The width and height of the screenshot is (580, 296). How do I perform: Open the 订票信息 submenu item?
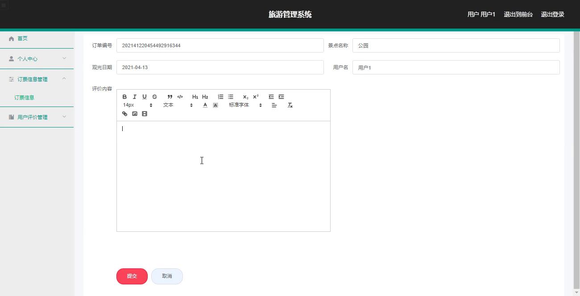(24, 98)
